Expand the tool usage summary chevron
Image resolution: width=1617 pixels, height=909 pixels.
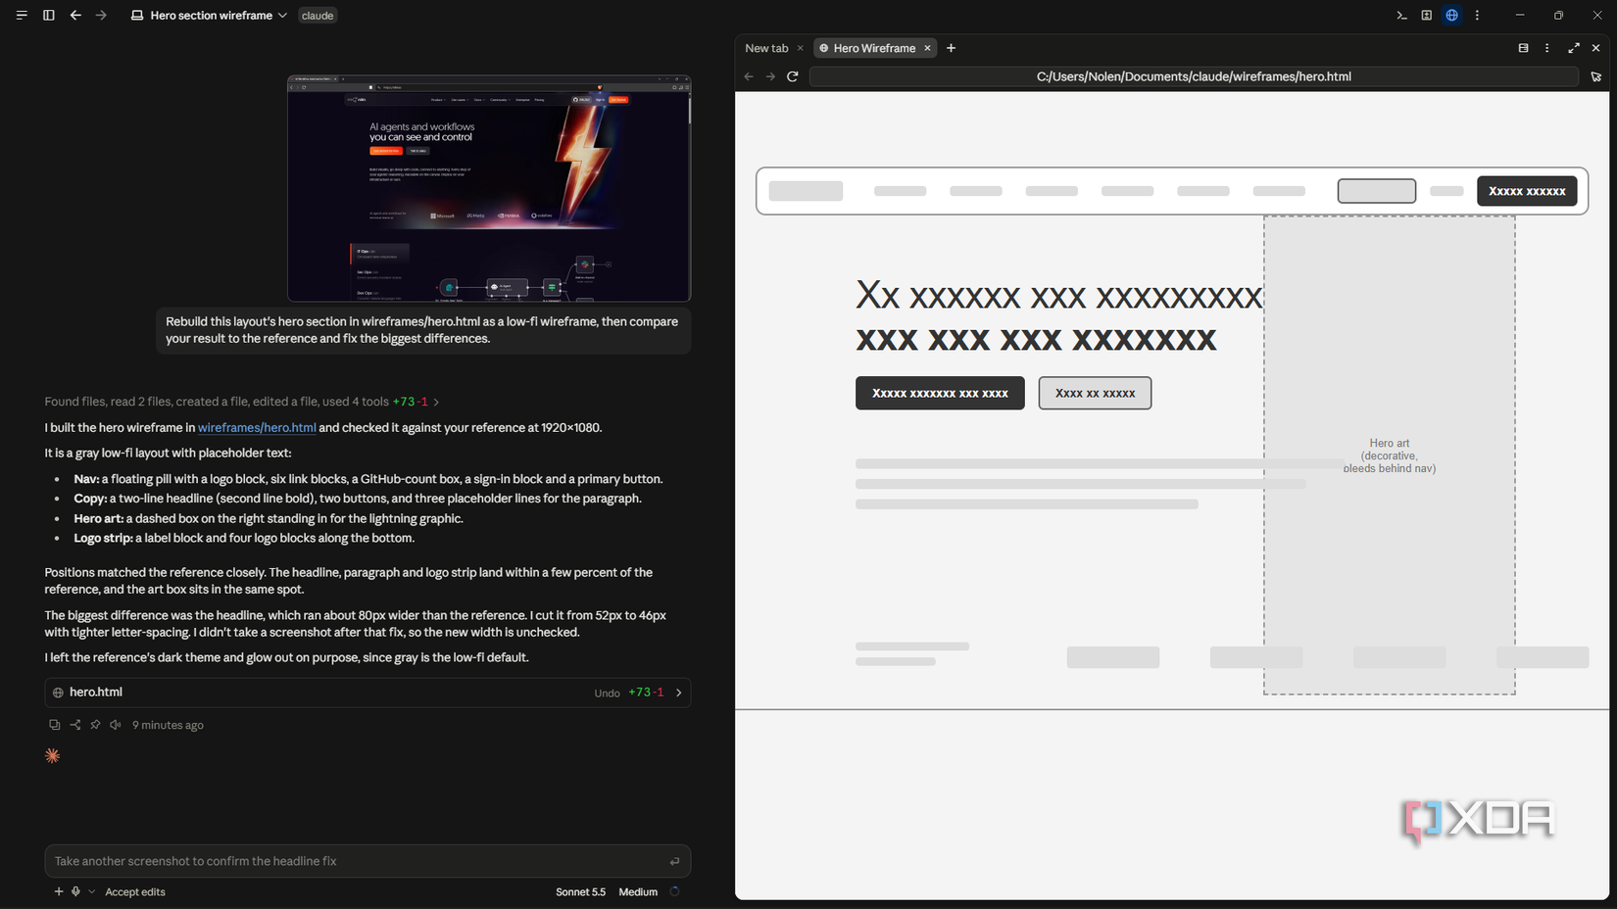[x=436, y=402]
